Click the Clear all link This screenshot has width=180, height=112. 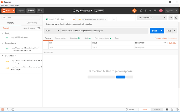[6, 28]
